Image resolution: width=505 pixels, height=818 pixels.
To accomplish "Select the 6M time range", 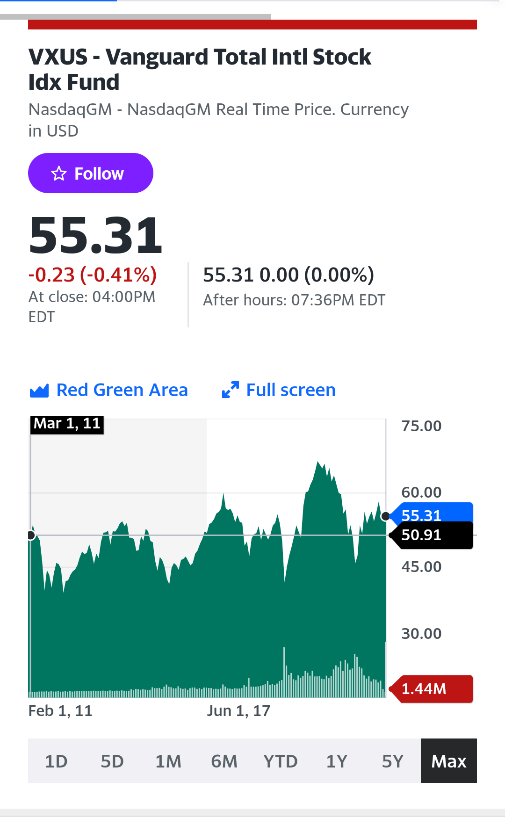I will pyautogui.click(x=224, y=761).
